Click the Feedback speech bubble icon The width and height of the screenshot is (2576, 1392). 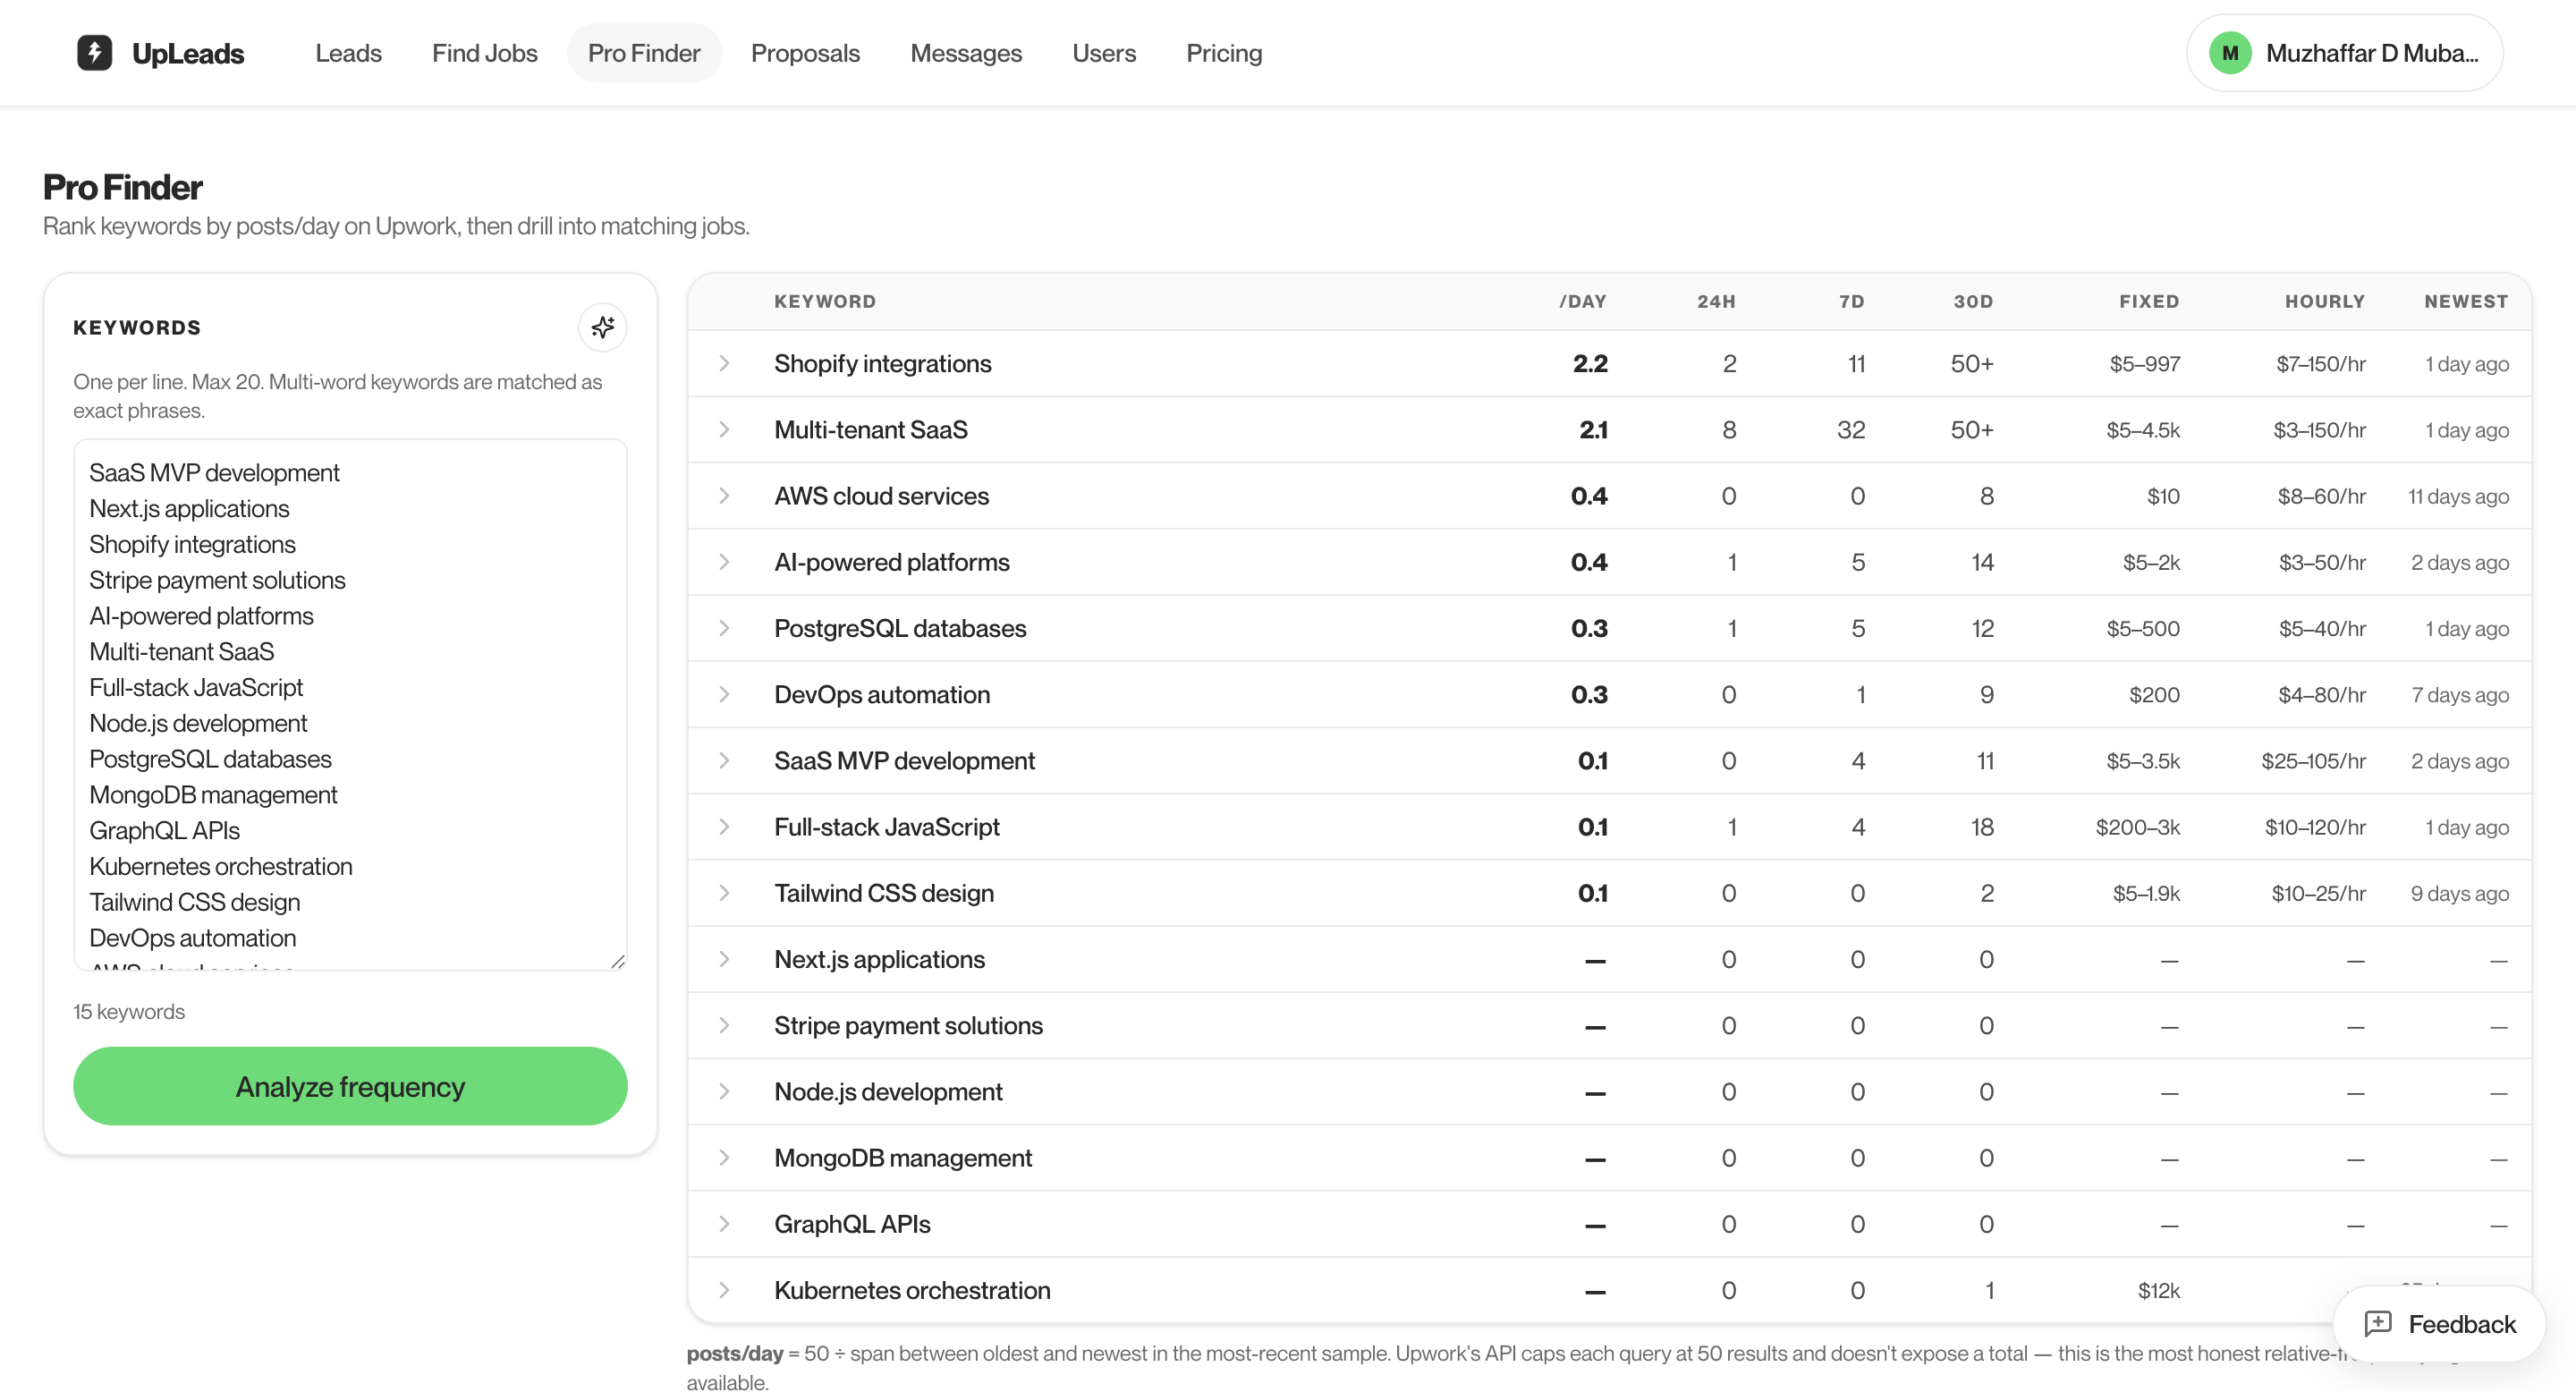[2378, 1324]
